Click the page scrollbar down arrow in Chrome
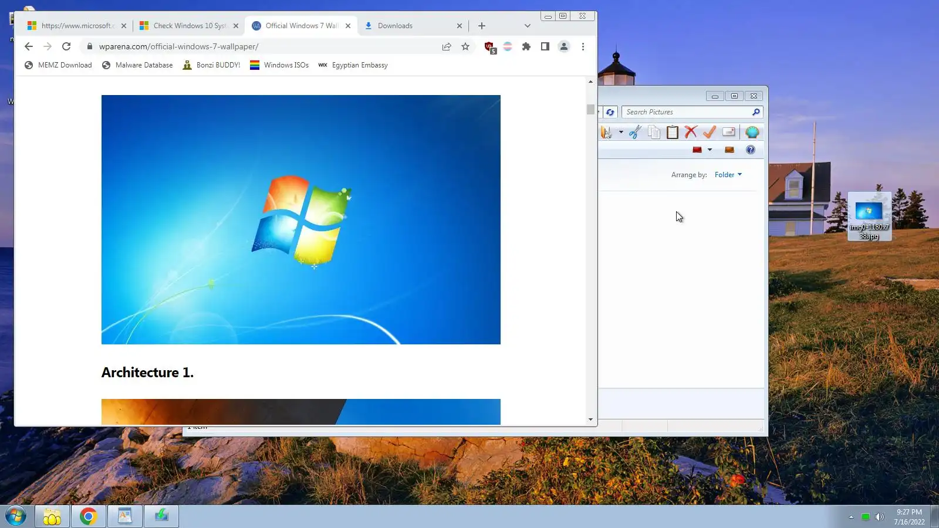Image resolution: width=939 pixels, height=528 pixels. (590, 419)
